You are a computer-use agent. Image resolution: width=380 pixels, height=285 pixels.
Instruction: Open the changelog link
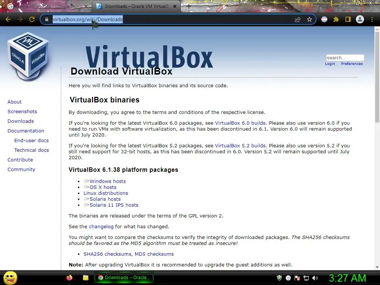click(101, 227)
